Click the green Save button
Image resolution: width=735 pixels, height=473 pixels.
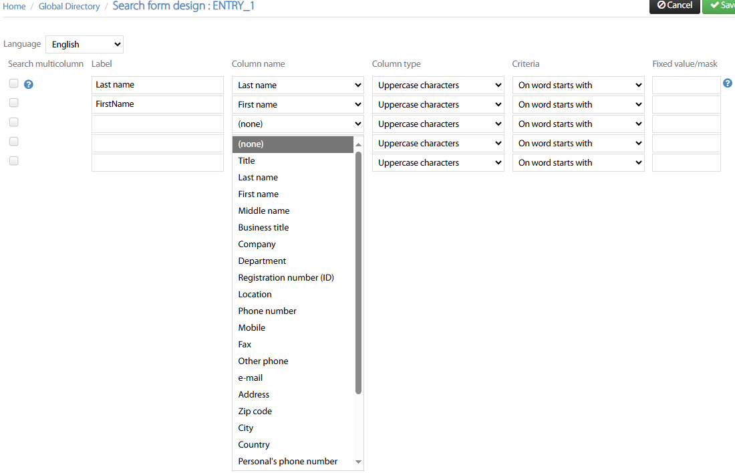720,5
